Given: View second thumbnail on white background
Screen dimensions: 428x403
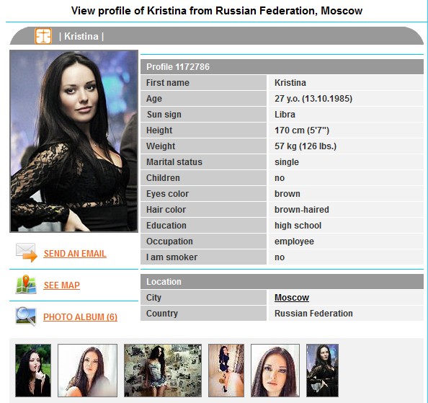Looking at the screenshot, I should point(87,371).
